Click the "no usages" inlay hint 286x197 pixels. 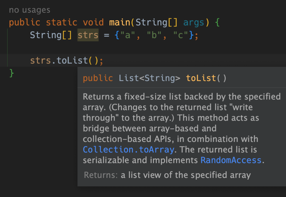[30, 10]
